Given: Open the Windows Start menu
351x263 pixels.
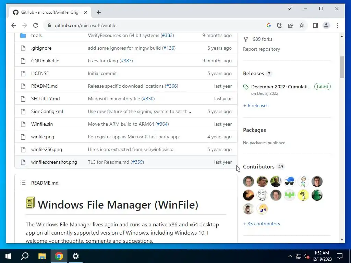Looking at the screenshot, I should tap(8, 256).
